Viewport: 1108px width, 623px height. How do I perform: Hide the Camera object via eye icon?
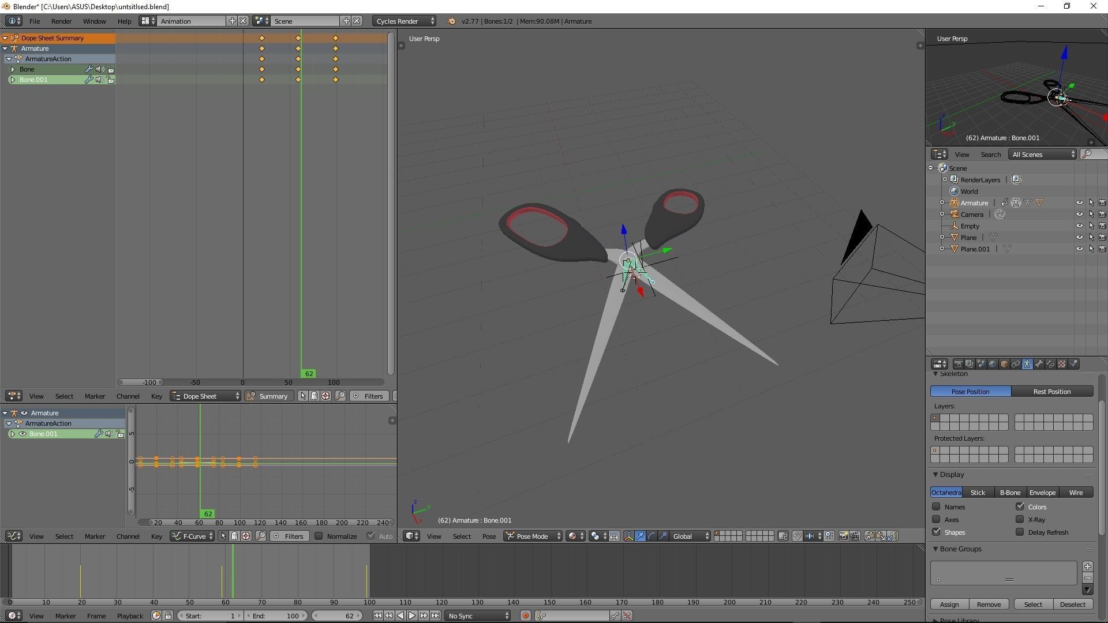1079,214
